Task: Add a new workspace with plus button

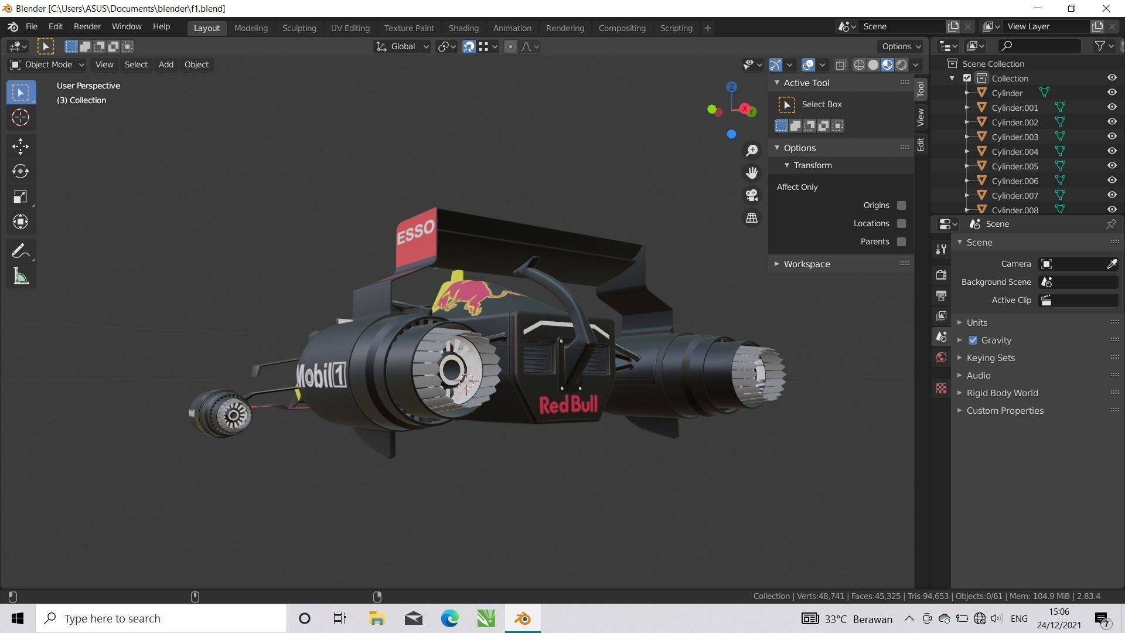Action: [x=708, y=28]
